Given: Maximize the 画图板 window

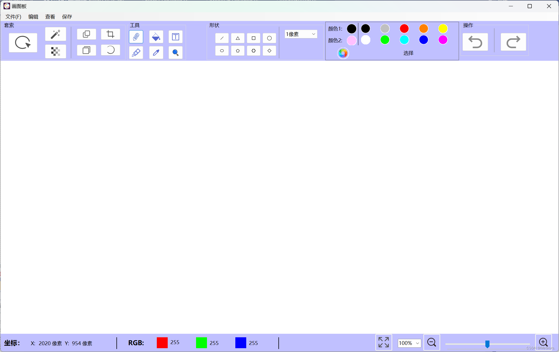Looking at the screenshot, I should (530, 6).
